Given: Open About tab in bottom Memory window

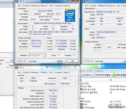Looking at the screenshot, I should 66,72.
